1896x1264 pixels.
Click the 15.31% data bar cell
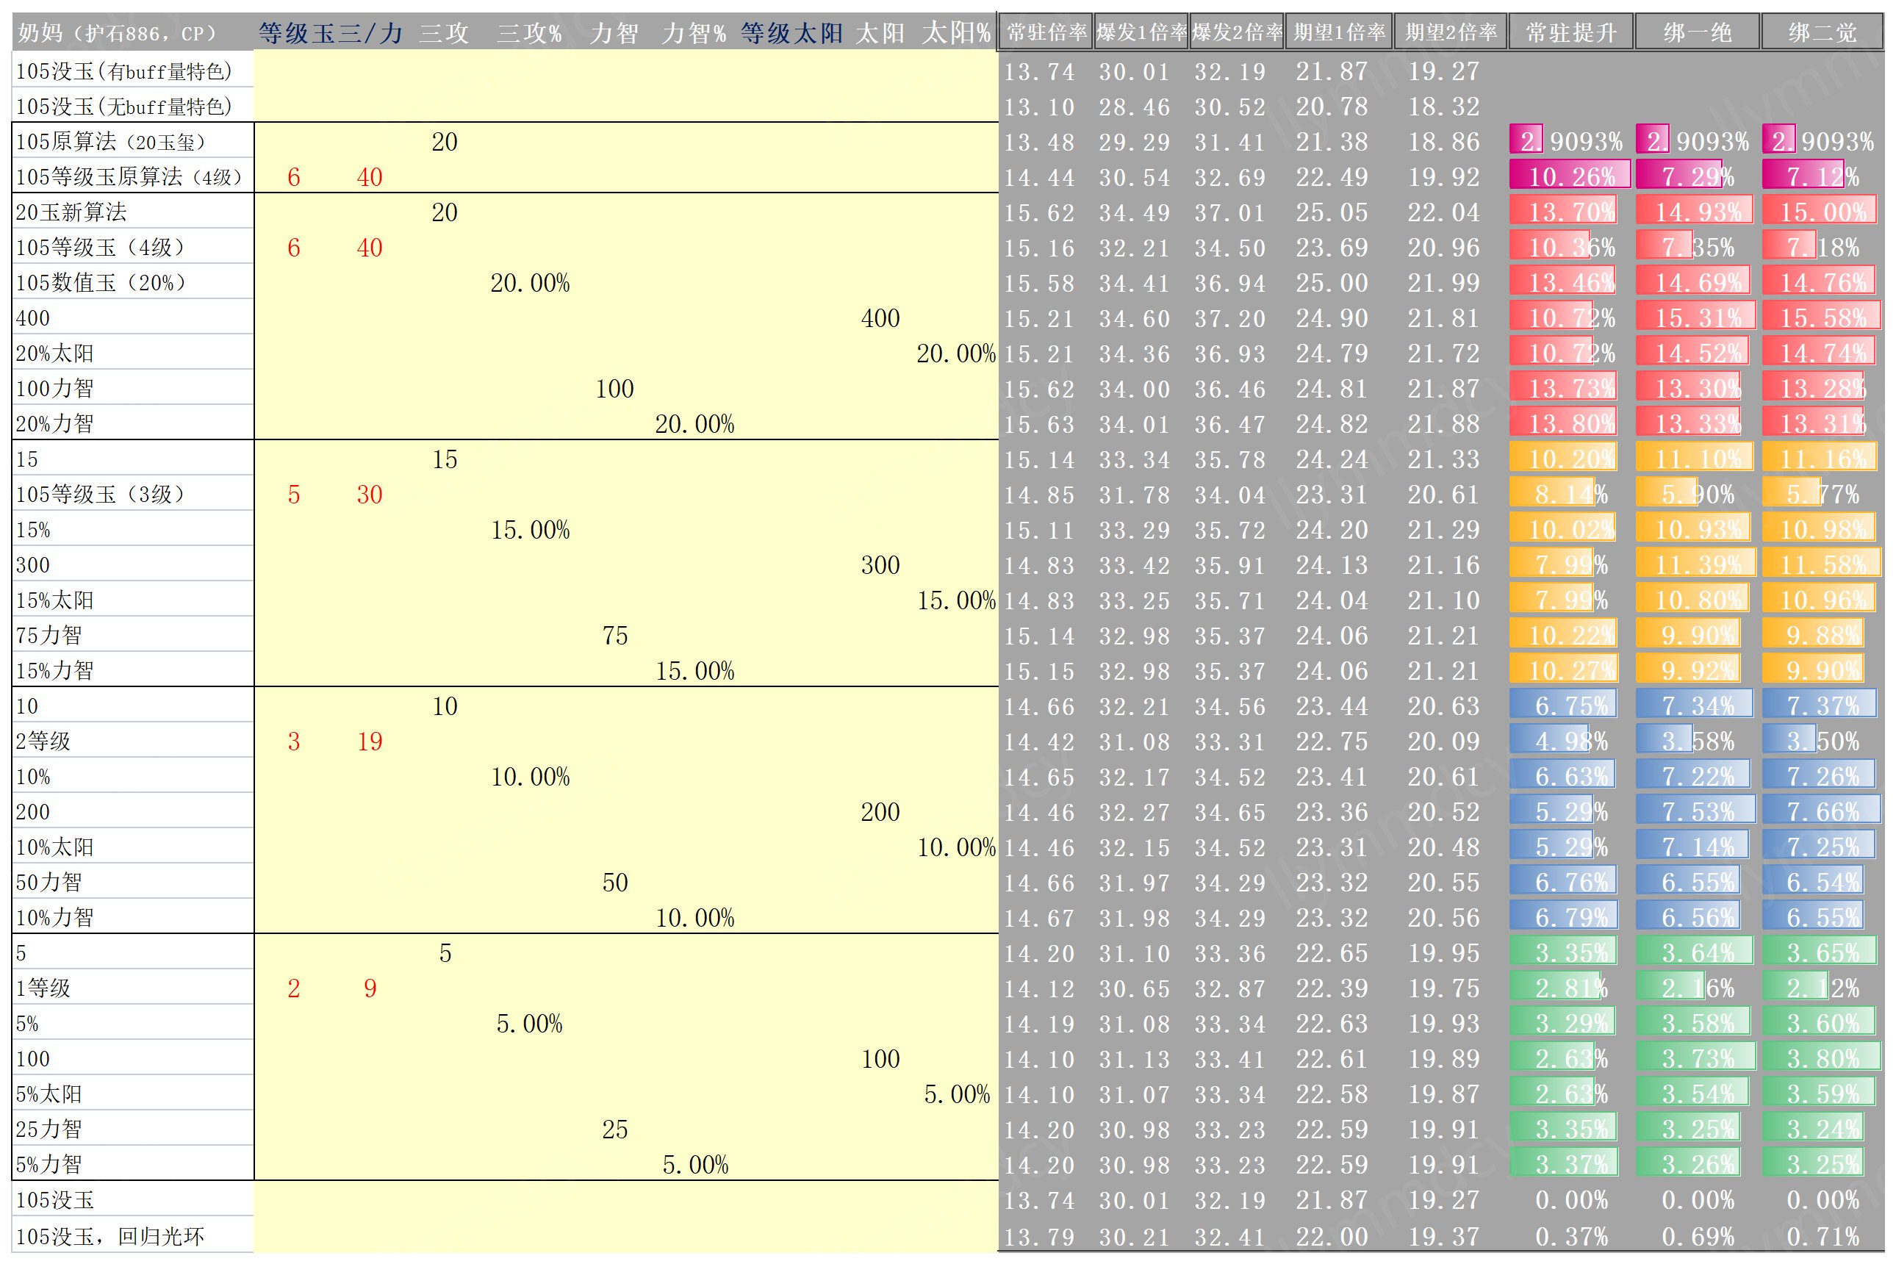(x=1698, y=317)
